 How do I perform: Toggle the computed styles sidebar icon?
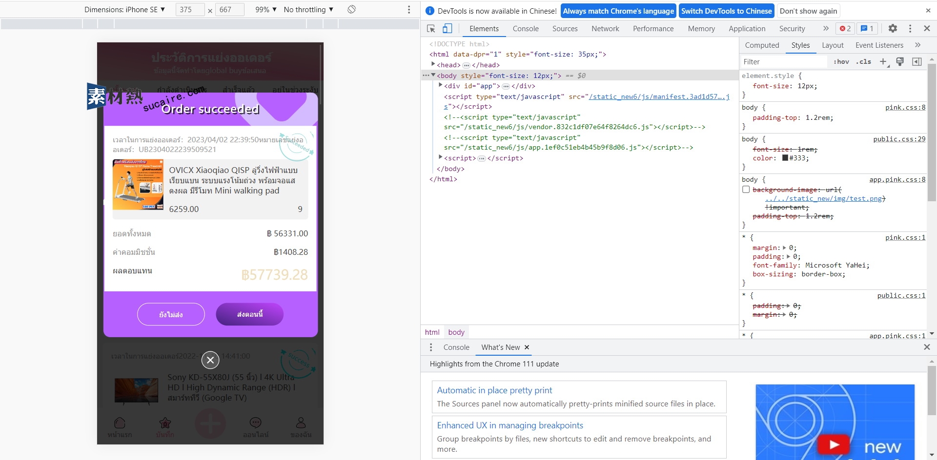(x=917, y=62)
